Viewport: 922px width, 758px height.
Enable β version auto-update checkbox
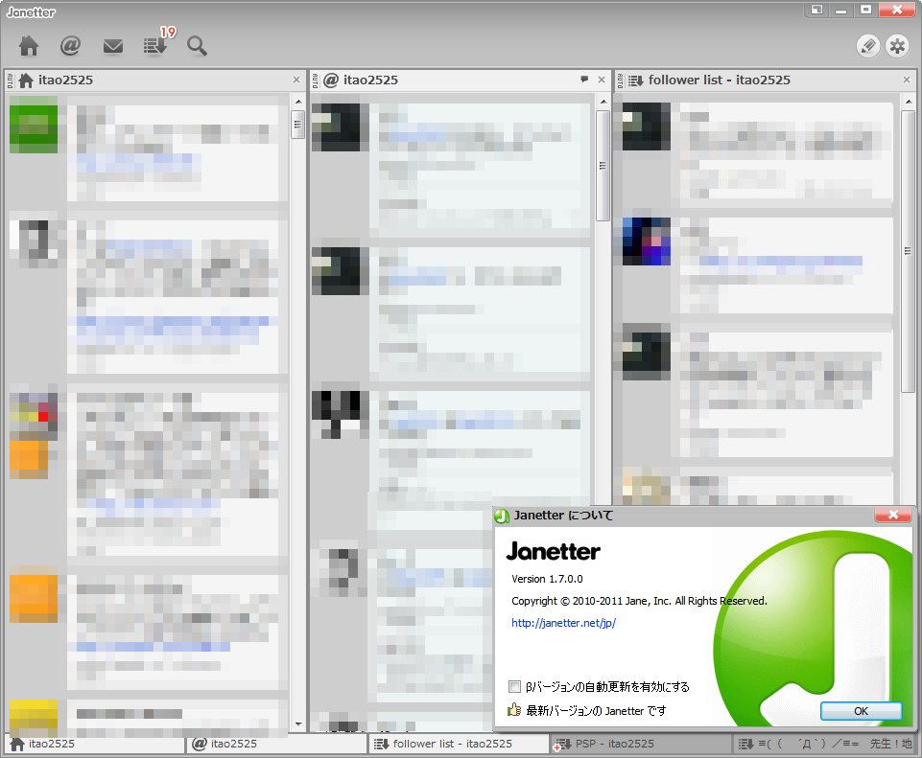514,686
